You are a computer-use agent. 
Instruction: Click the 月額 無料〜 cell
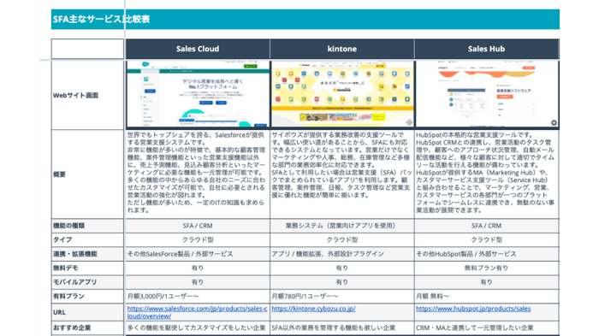(486, 297)
